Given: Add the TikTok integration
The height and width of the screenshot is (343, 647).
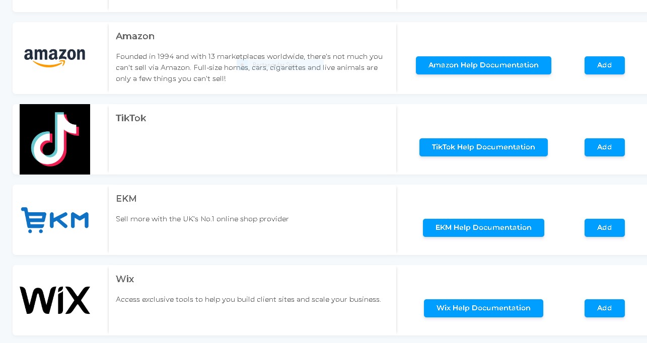Looking at the screenshot, I should pos(604,147).
